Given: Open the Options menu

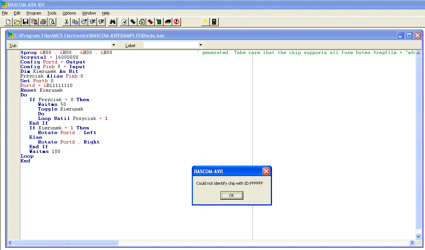Looking at the screenshot, I should [69, 13].
